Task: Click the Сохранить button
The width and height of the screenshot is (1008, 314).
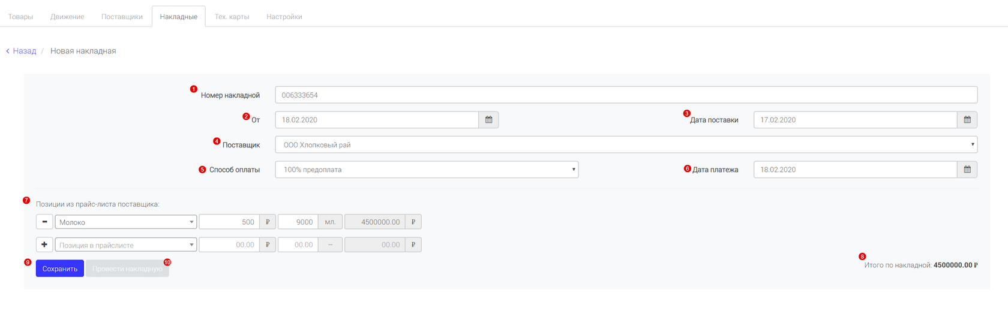Action: [x=60, y=268]
